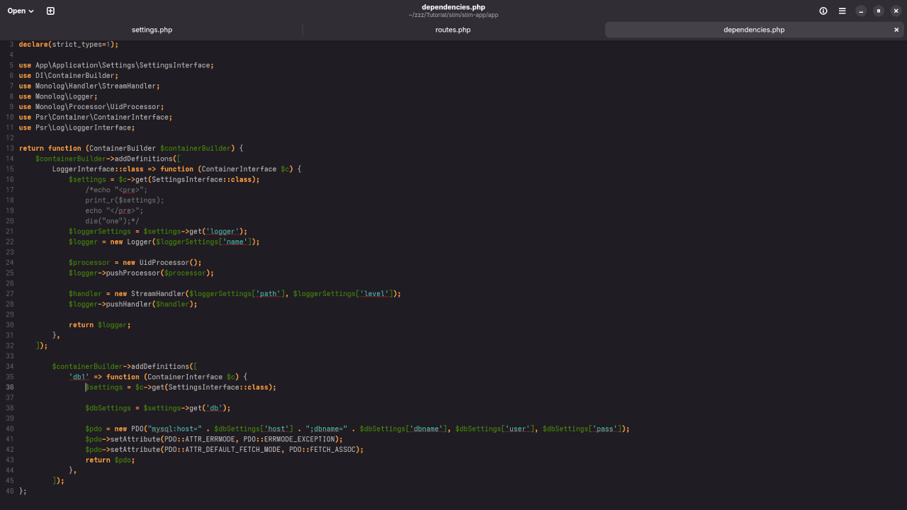Open the hamburger main menu
The width and height of the screenshot is (907, 510).
tap(843, 11)
